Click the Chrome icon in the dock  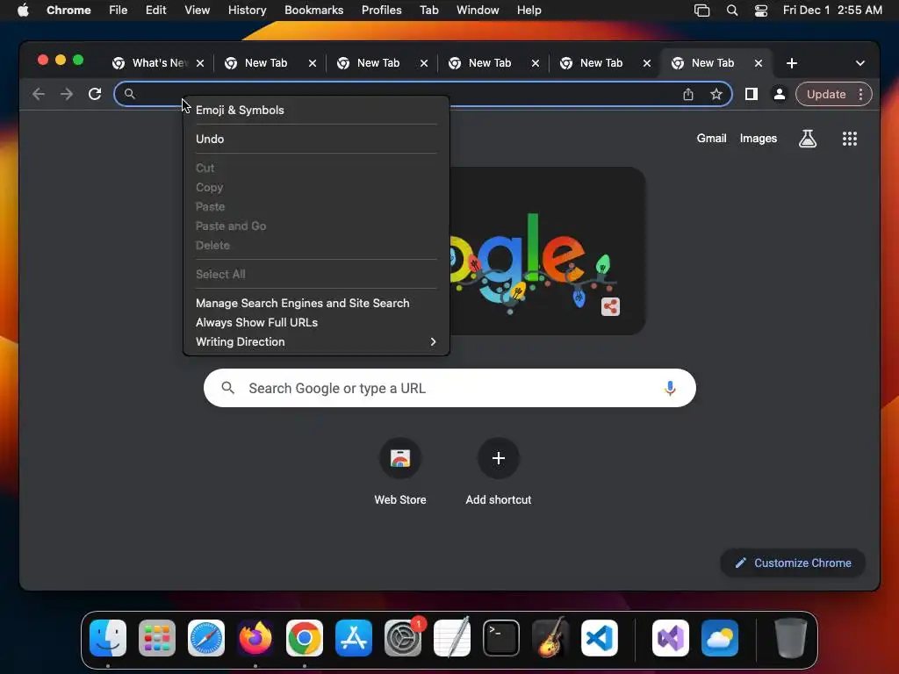305,638
